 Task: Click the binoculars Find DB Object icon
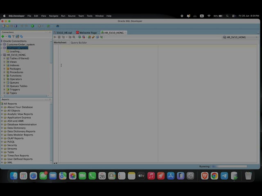coord(57,26)
